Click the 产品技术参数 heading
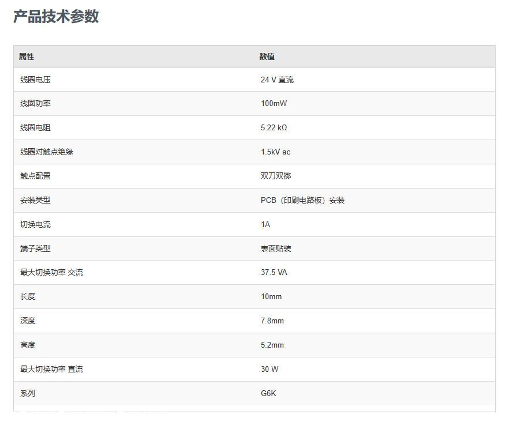 56,17
